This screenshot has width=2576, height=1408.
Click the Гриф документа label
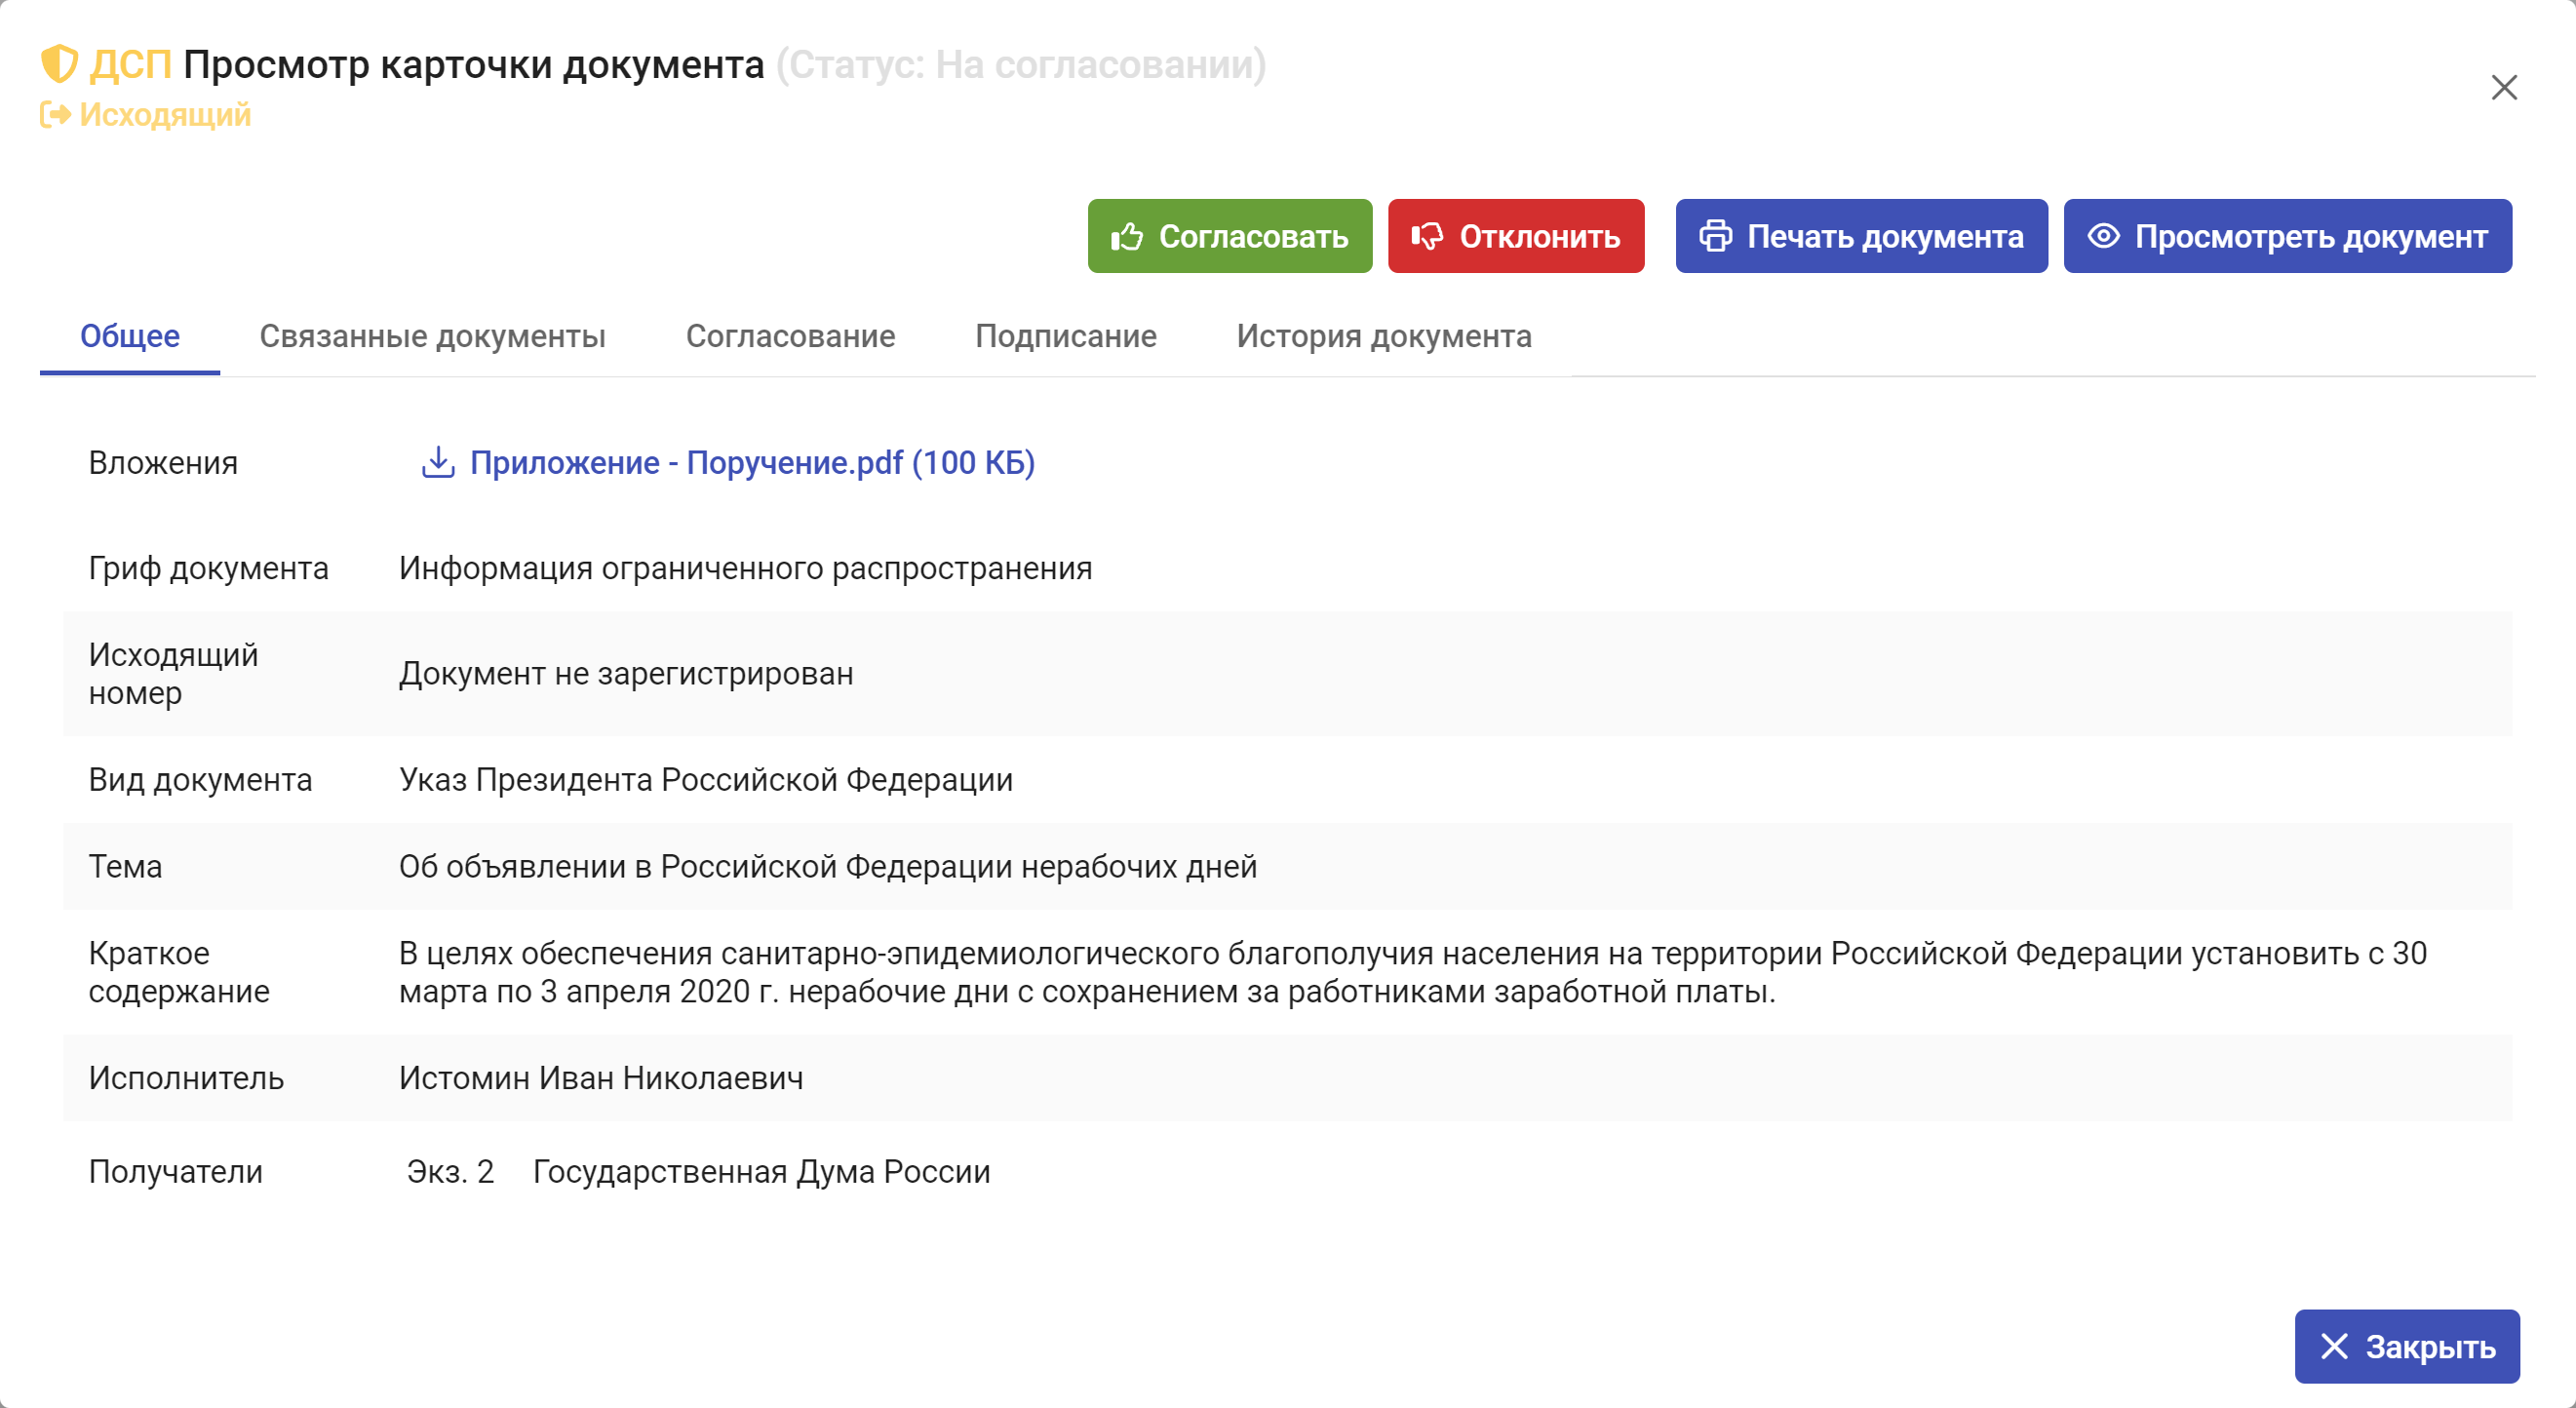tap(208, 568)
